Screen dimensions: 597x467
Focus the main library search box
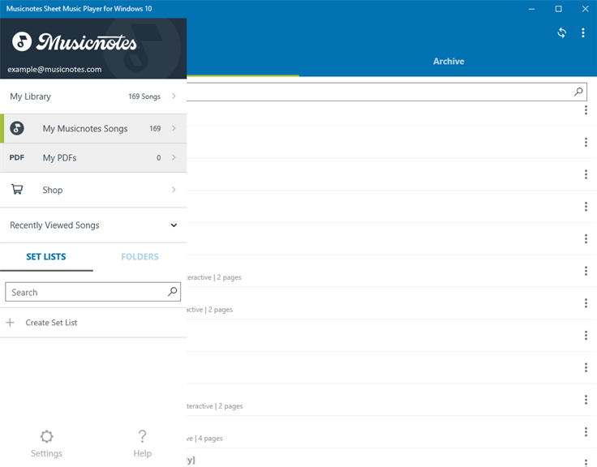[386, 92]
